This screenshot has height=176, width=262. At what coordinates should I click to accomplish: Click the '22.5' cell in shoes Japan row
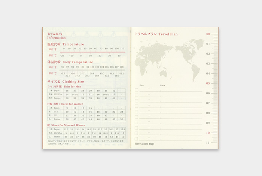pyautogui.click(x=66, y=129)
